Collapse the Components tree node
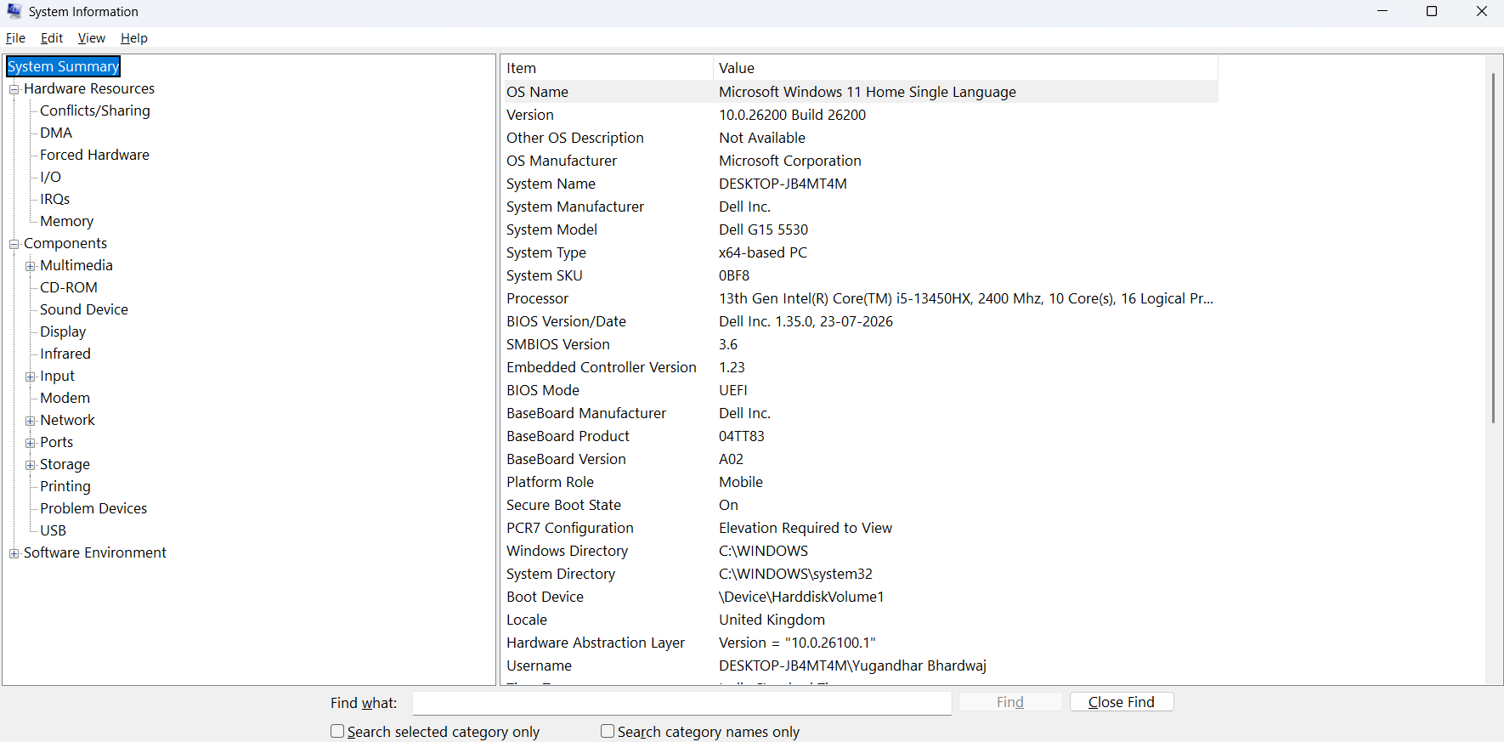The width and height of the screenshot is (1504, 742). coord(14,244)
